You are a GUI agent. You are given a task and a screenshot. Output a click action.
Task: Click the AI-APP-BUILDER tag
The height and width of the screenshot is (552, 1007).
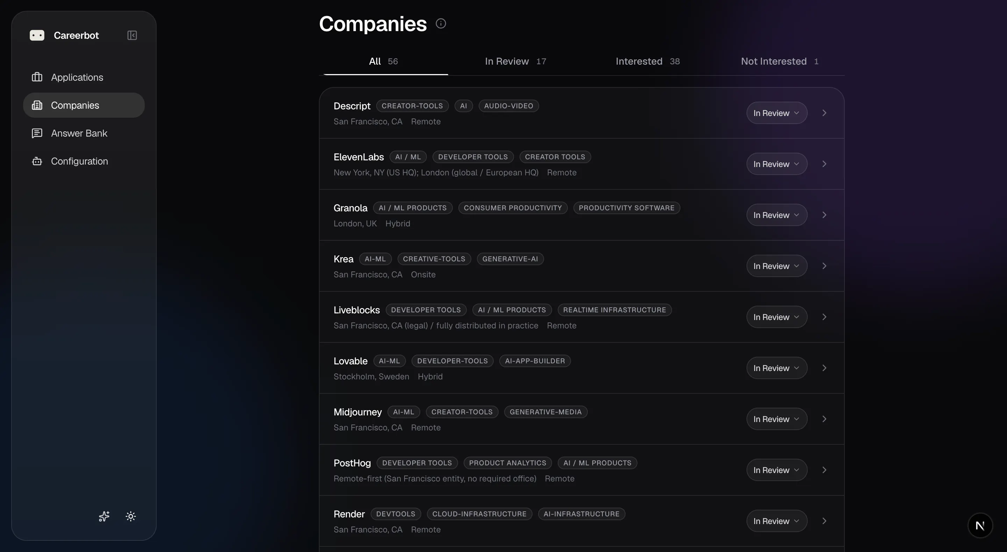click(x=535, y=361)
